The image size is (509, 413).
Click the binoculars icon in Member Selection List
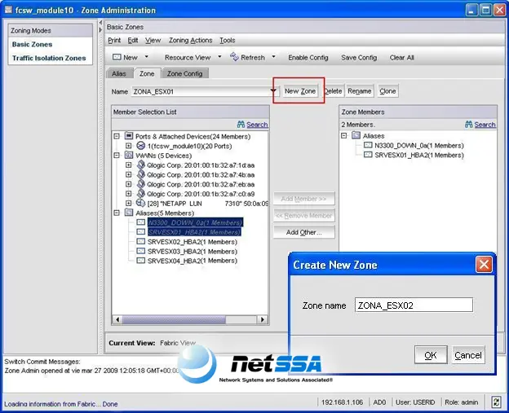coord(241,125)
